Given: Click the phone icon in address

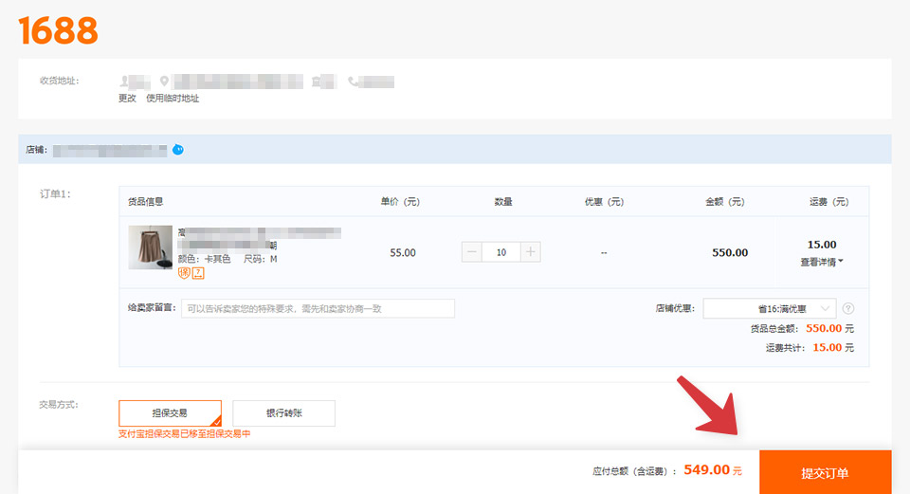Looking at the screenshot, I should tap(353, 82).
